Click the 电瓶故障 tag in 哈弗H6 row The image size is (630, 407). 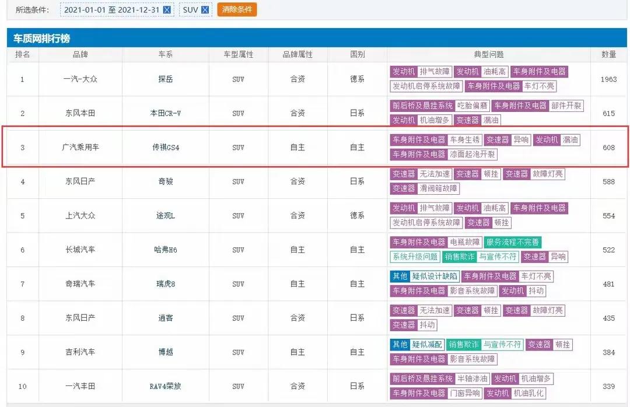pos(464,242)
